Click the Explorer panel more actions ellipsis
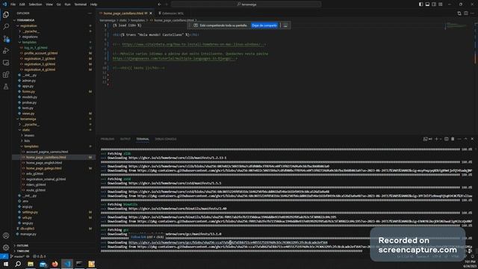 click(x=90, y=13)
